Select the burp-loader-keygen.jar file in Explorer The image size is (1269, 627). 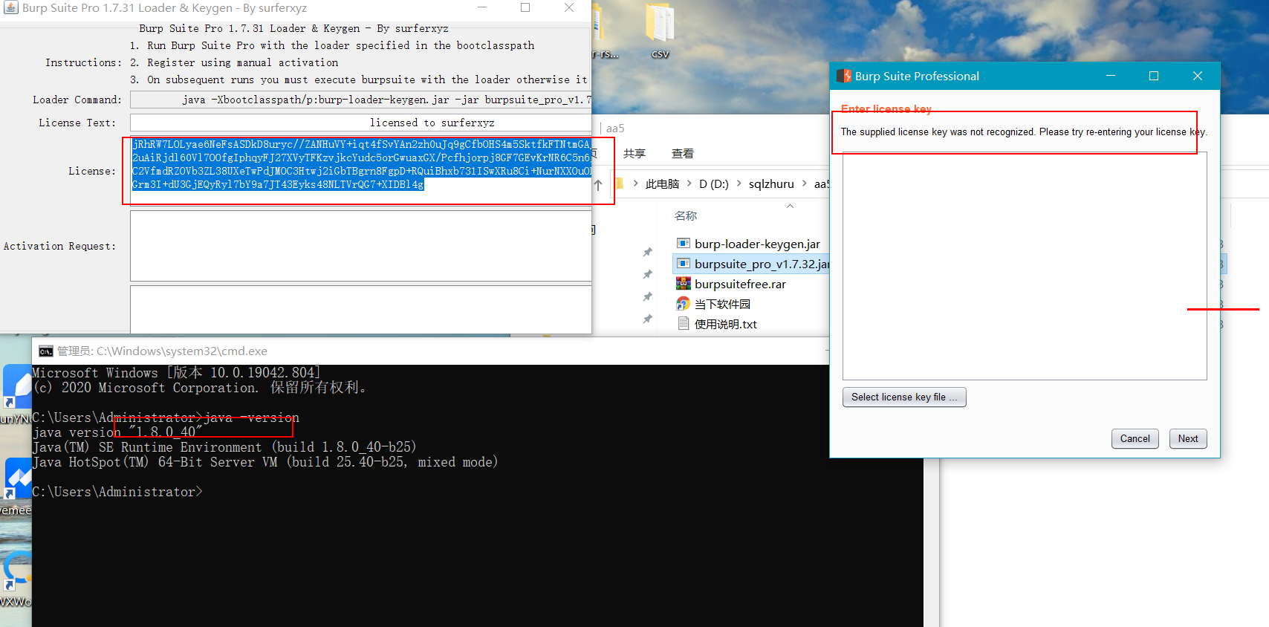757,244
